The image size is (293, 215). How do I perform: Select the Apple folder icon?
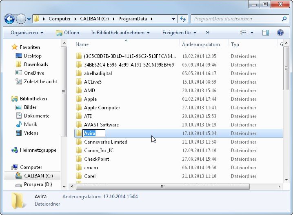[x=79, y=99]
